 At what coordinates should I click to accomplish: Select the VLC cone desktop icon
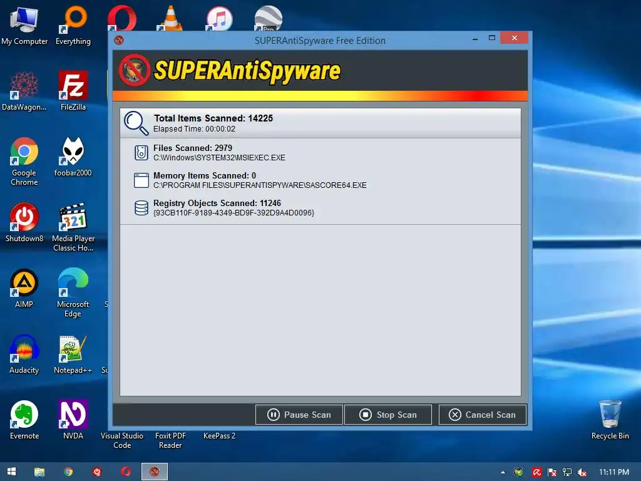click(x=170, y=19)
